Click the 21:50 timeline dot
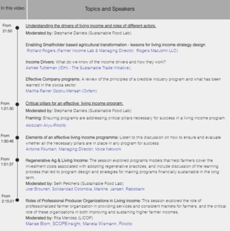The width and height of the screenshot is (230, 231). tap(18, 28)
